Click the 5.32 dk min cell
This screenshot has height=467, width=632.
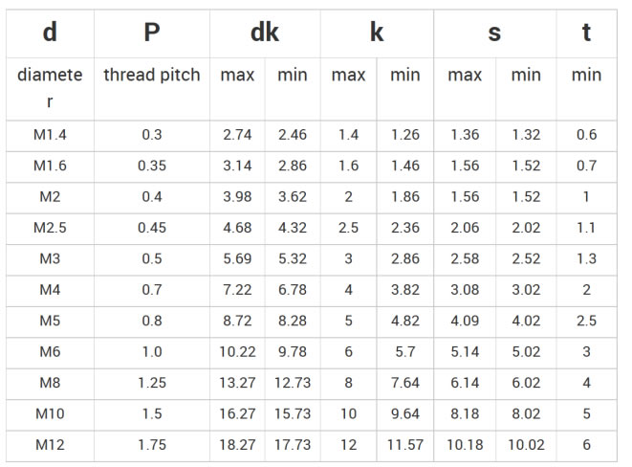293,259
